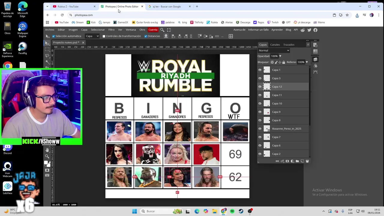Hide Capa 1 layer with eye icon
Viewport: 384px width, 216px height.
[260, 70]
